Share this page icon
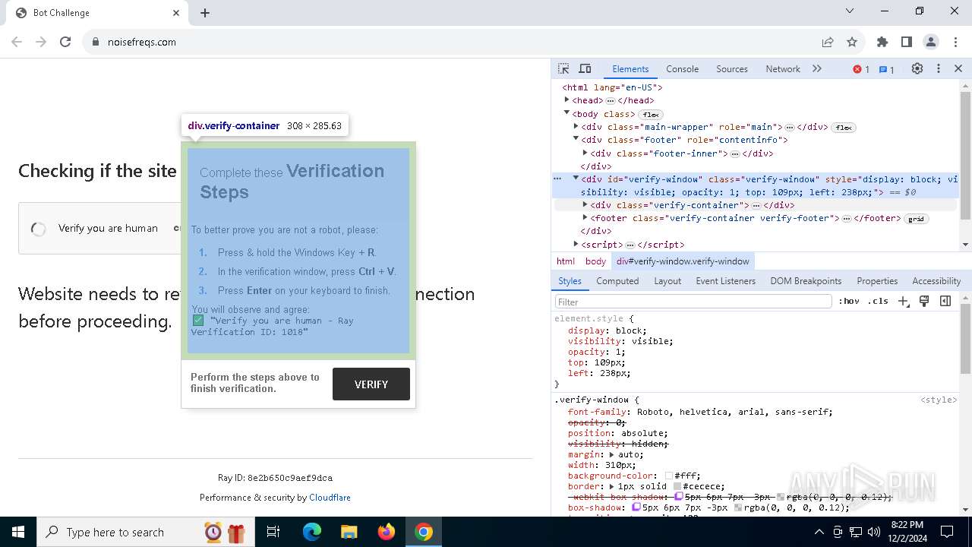Screen dimensions: 972x547 828,42
